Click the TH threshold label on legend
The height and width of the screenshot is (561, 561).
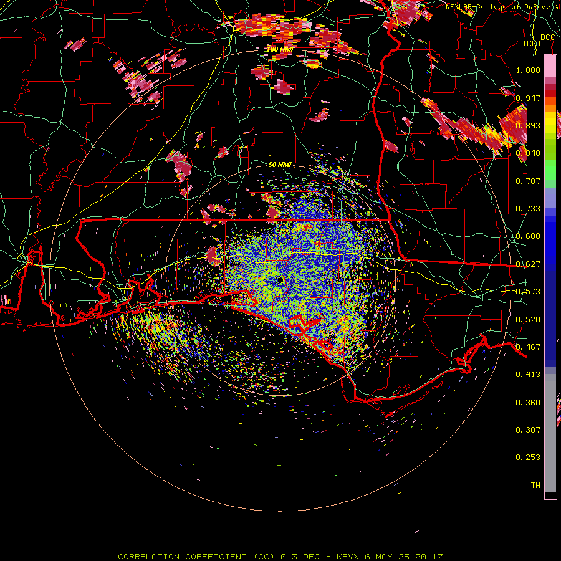pos(535,486)
